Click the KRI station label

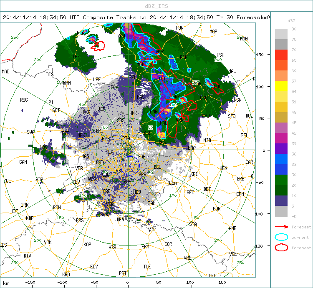click(x=194, y=174)
